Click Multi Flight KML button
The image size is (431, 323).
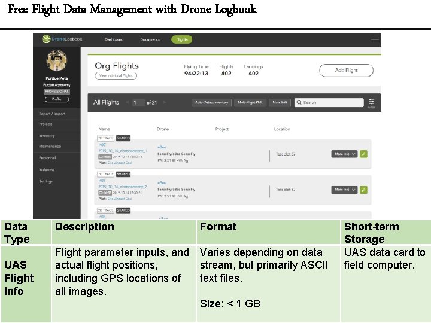250,102
